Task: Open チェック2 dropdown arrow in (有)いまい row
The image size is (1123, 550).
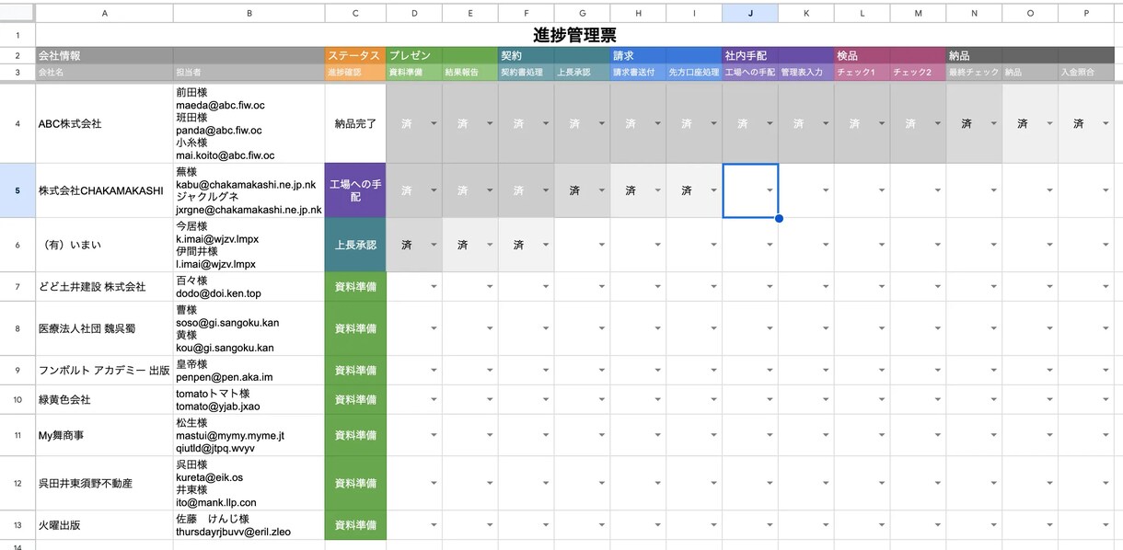Action: pos(937,245)
